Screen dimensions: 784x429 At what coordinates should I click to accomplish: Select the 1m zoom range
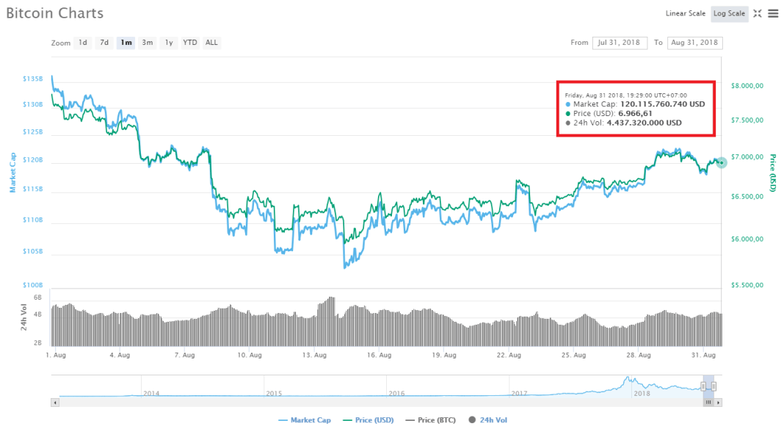click(126, 43)
